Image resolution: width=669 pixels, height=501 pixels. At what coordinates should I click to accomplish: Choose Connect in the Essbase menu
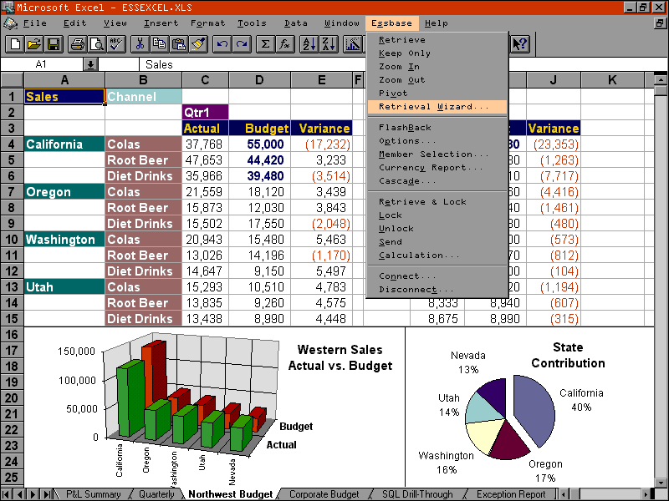[x=437, y=276]
